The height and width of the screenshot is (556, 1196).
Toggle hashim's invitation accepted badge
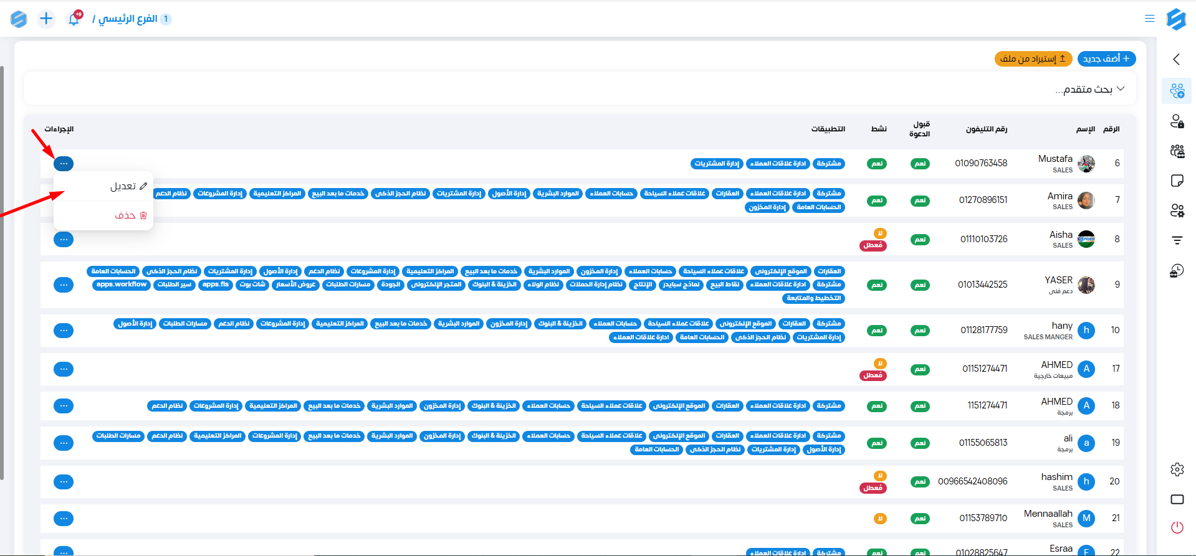coord(920,482)
